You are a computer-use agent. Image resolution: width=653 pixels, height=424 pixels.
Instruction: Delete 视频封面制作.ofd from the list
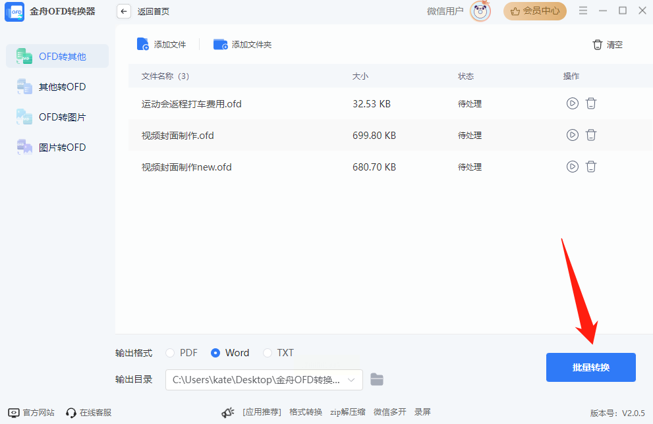tap(590, 135)
